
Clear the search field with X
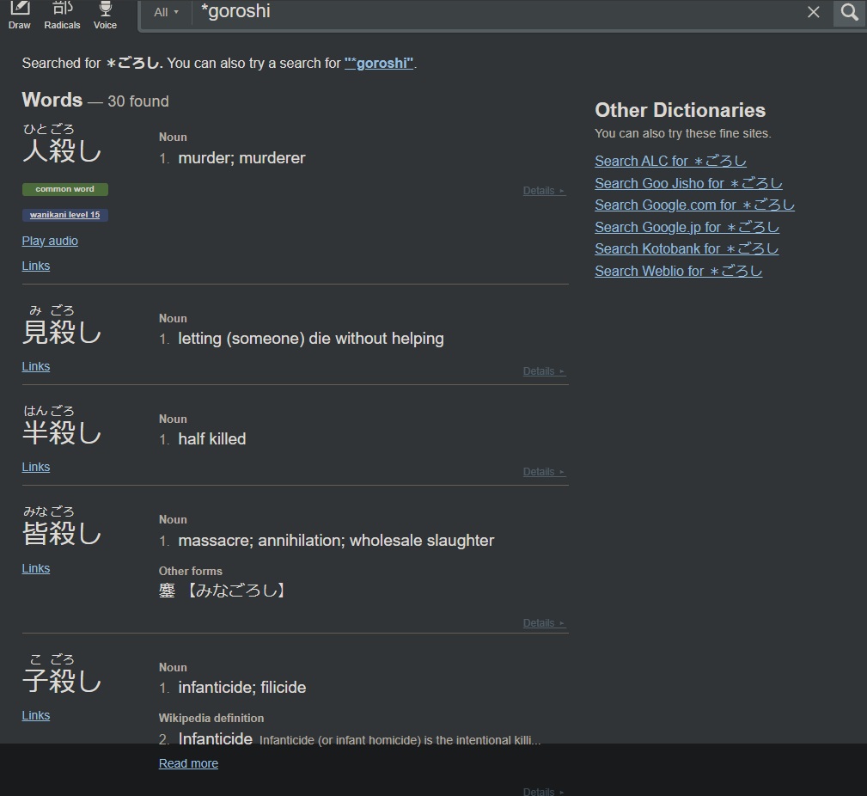[814, 12]
